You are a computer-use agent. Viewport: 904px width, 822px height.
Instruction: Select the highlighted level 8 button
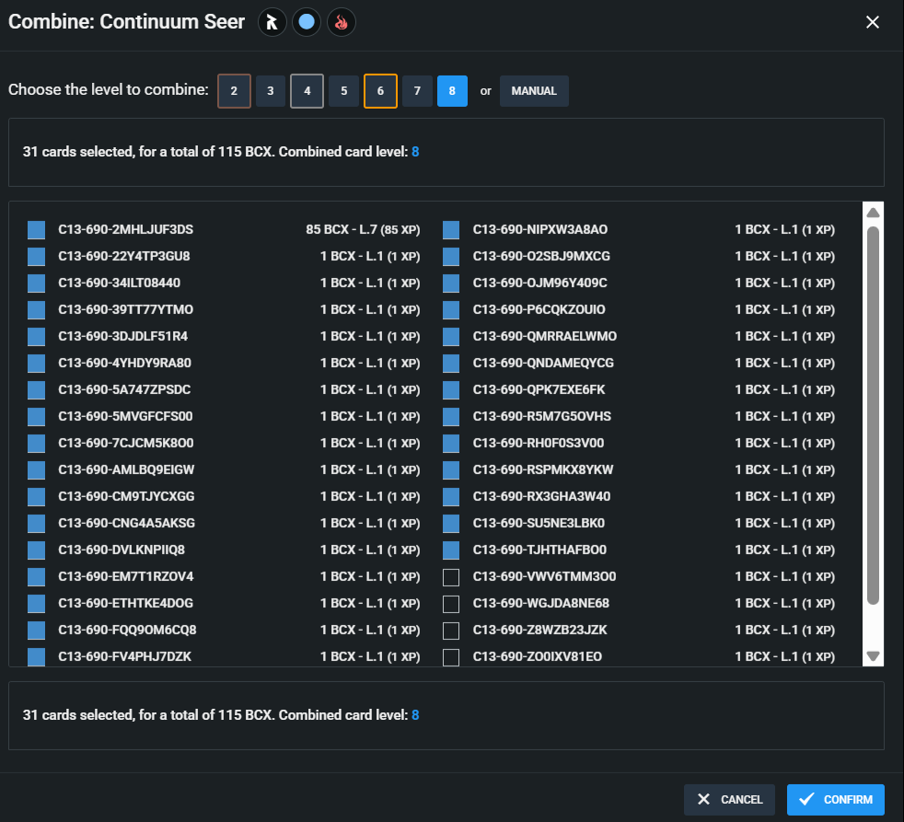452,91
